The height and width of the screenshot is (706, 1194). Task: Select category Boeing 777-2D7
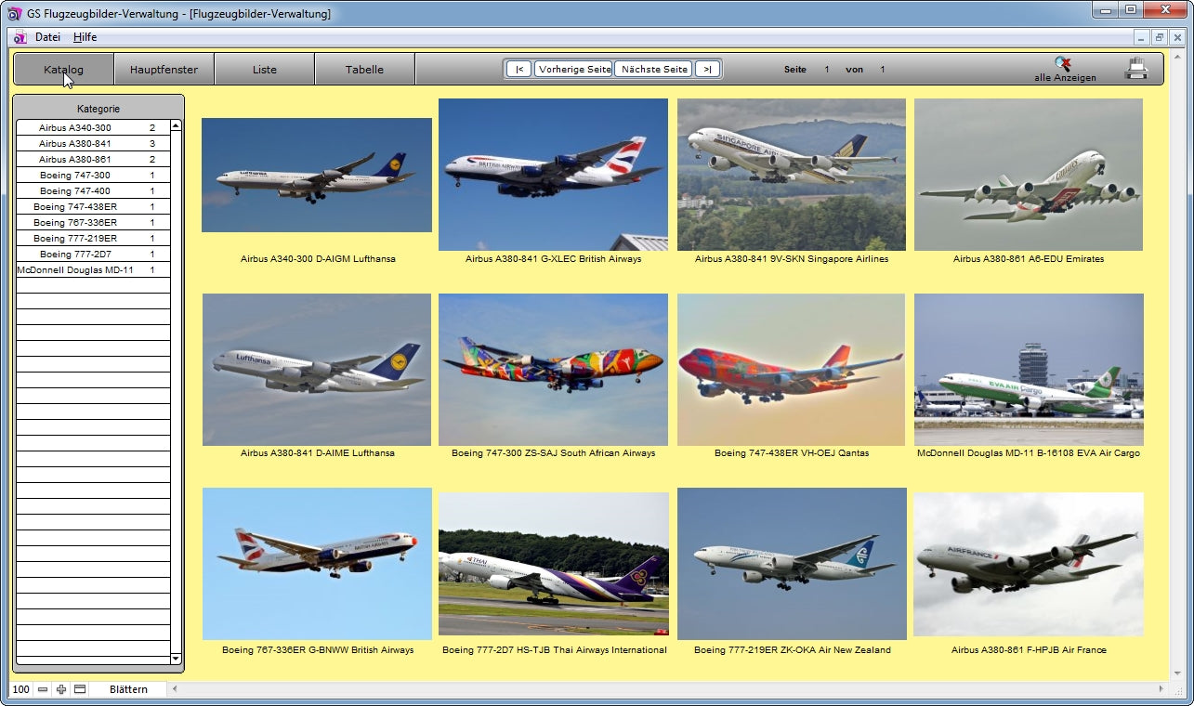pos(93,255)
